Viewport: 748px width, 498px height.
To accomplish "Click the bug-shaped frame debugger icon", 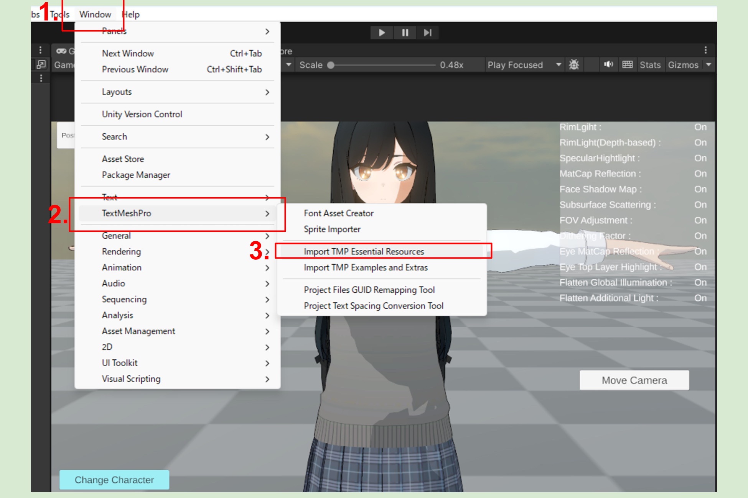I will click(573, 65).
